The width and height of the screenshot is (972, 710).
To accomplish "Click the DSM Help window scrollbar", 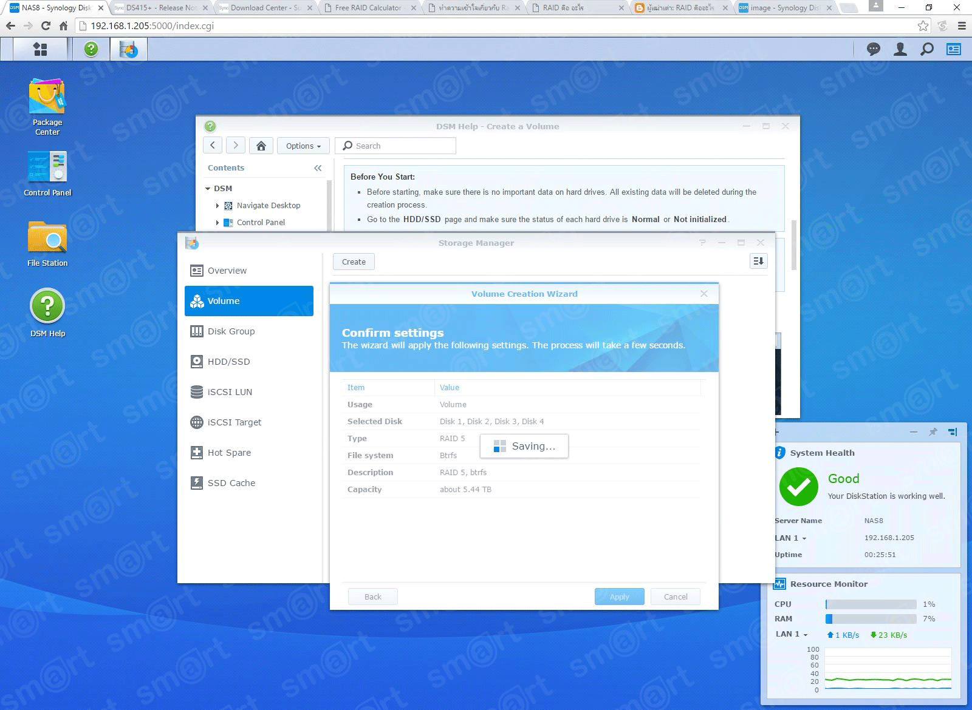I will (x=793, y=245).
